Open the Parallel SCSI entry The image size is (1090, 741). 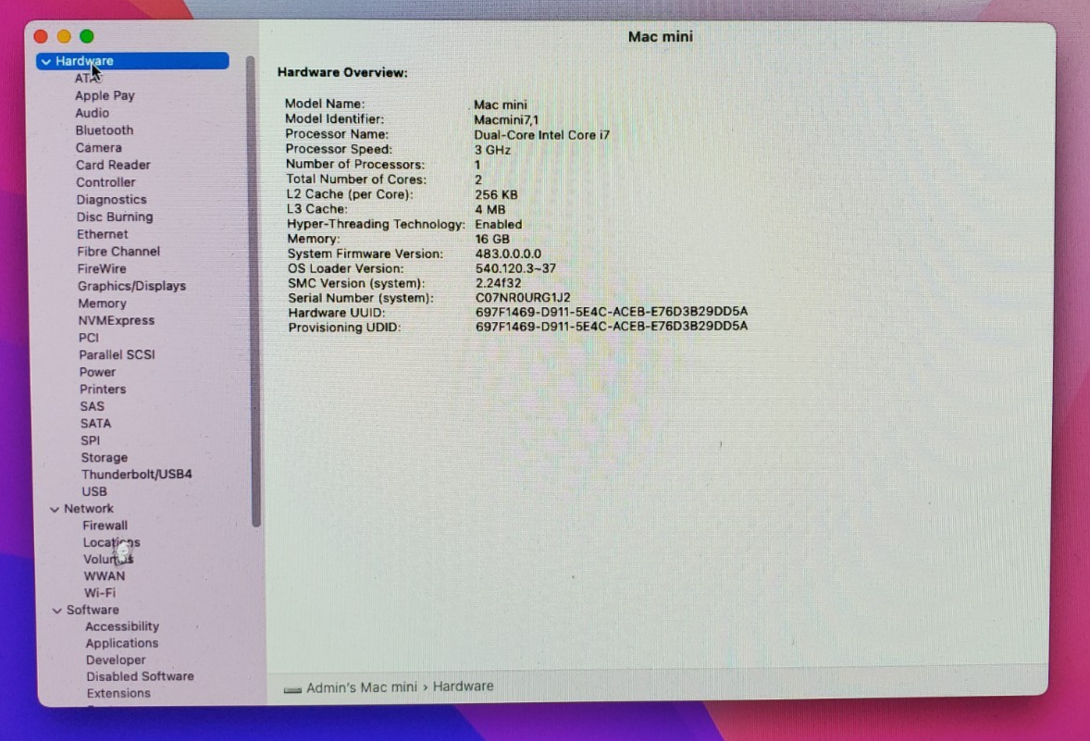(x=117, y=354)
